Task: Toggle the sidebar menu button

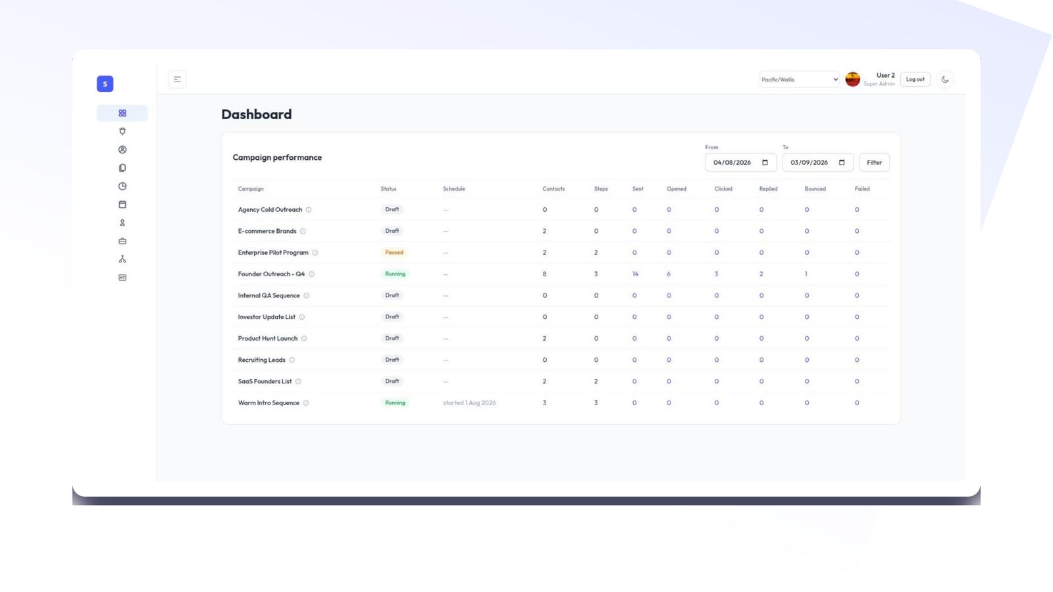Action: pos(177,80)
